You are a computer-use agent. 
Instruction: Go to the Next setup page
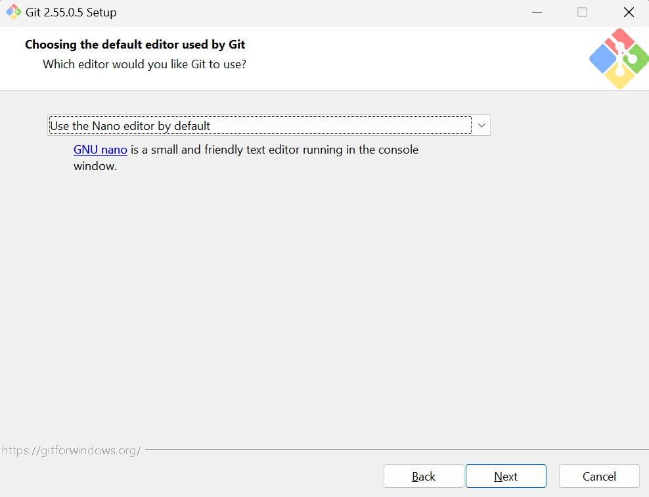coord(506,476)
